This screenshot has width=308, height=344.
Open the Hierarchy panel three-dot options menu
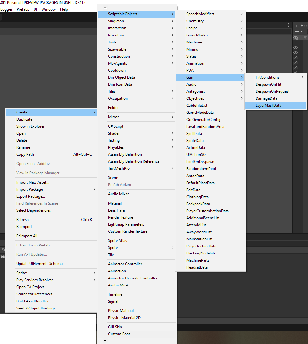coord(288,25)
